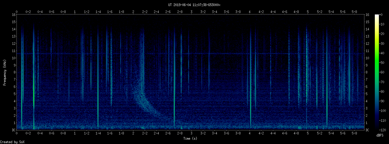The image size is (389, 144).
Task: Click the "12" label on the right frequency axis
Action: pyautogui.click(x=367, y=43)
